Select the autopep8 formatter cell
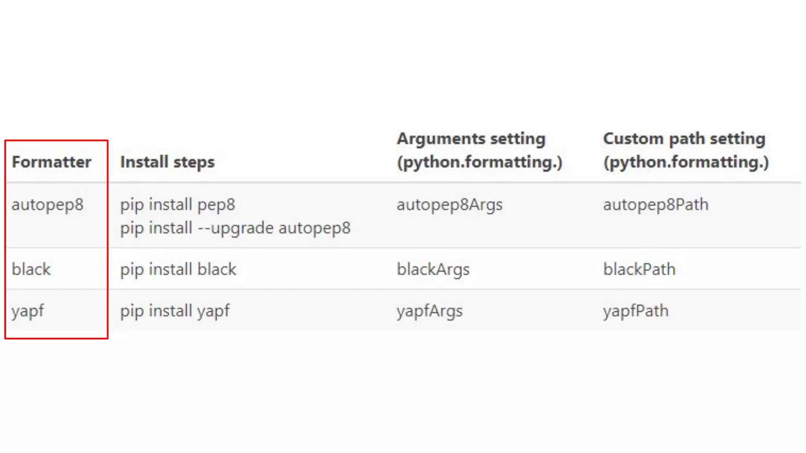Screen dimensions: 806x453 tap(48, 205)
